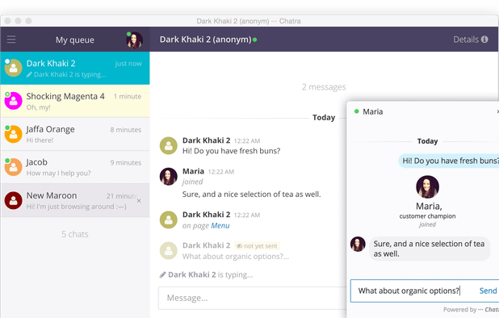Open the hamburger menu in sidebar header

11,40
